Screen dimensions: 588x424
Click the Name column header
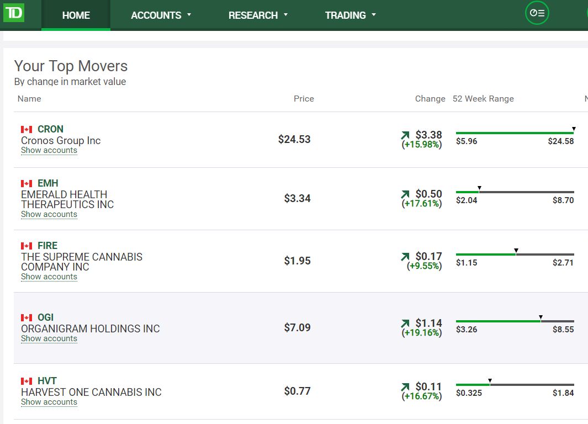tap(29, 99)
